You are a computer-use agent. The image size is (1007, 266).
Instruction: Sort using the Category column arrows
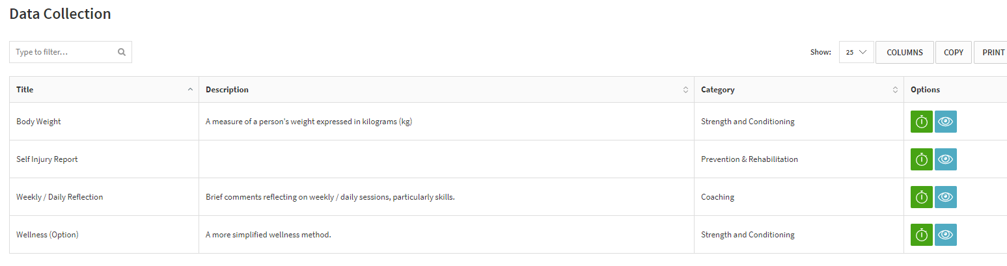coord(895,90)
